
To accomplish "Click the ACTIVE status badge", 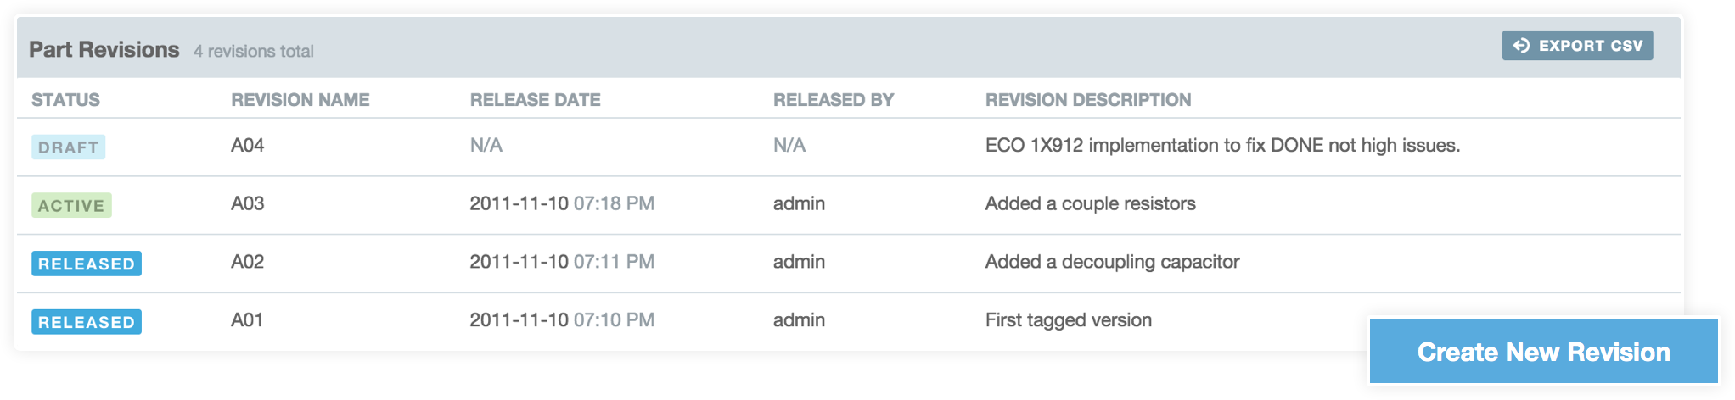I will (71, 206).
